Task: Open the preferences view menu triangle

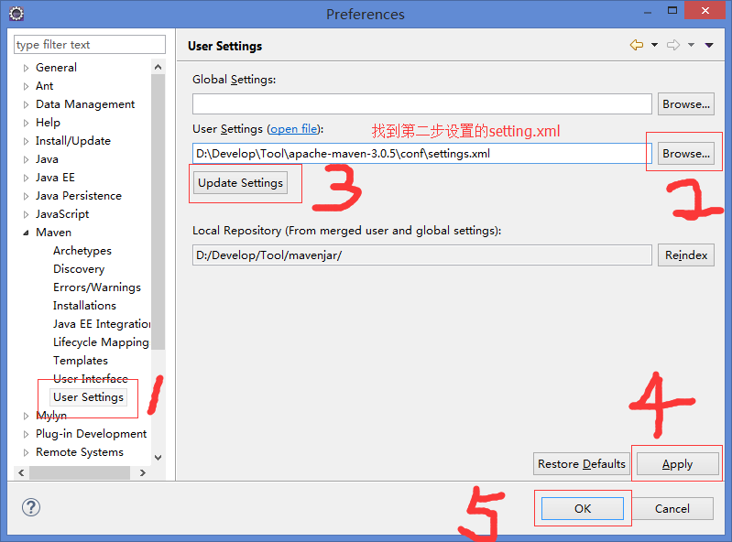Action: coord(709,45)
